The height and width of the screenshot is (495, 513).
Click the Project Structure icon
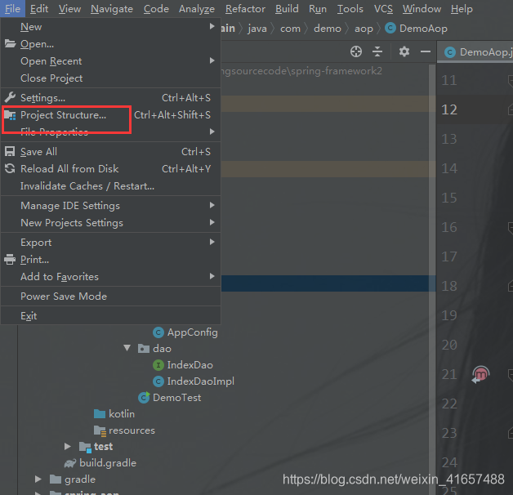coord(10,115)
